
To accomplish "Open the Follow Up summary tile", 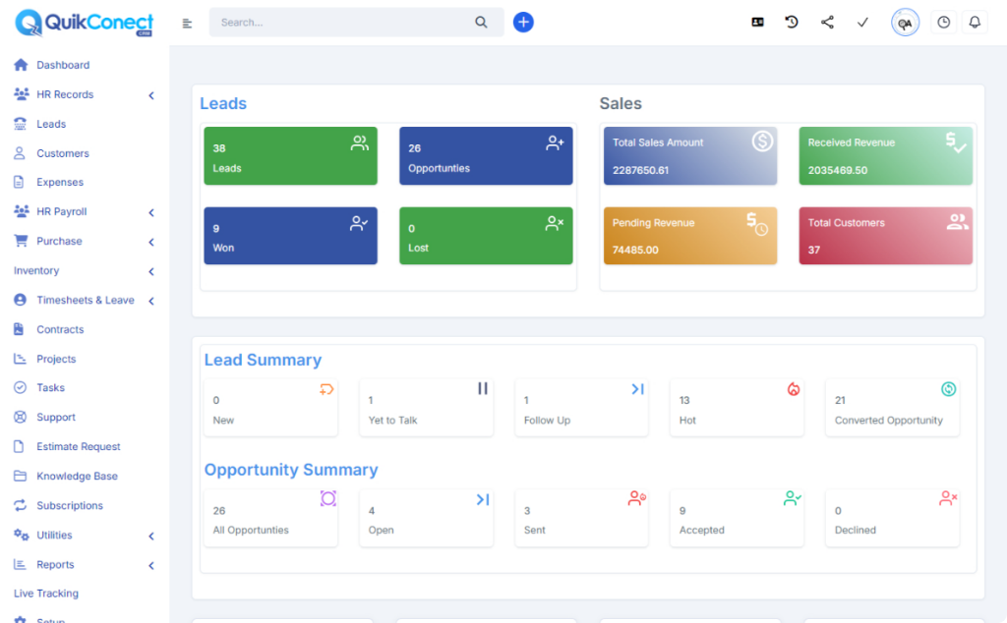I will (x=581, y=408).
